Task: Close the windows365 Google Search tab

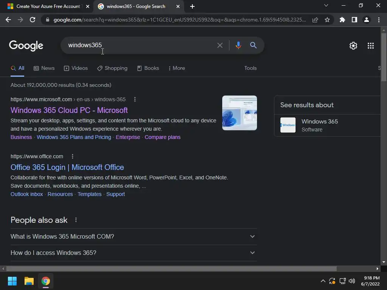Action: [x=178, y=6]
